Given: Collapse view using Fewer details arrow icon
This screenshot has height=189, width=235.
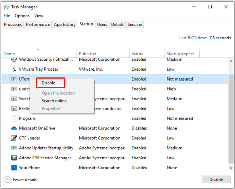Looking at the screenshot, I should [x=7, y=179].
